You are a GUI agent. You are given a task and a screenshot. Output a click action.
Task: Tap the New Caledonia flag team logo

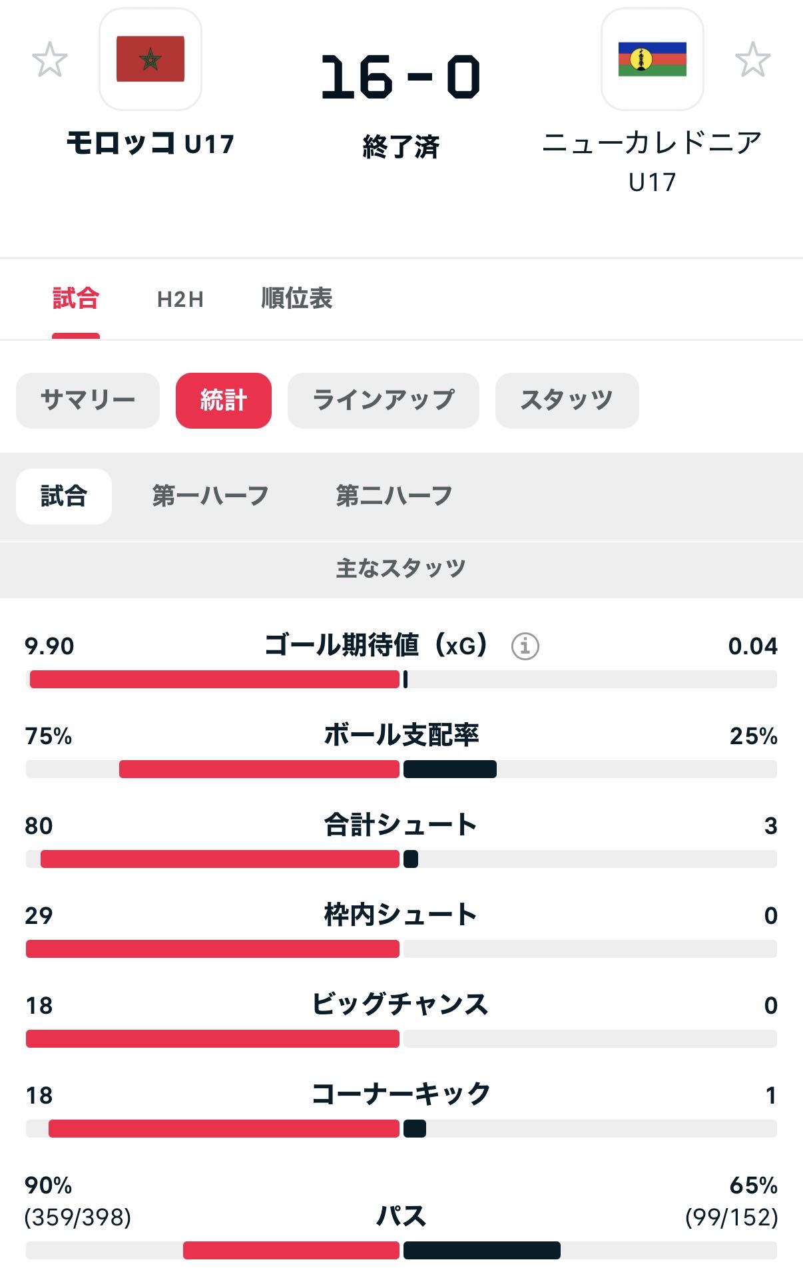click(x=652, y=59)
